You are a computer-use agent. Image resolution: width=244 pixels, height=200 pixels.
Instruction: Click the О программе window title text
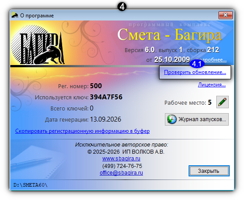pyautogui.click(x=37, y=16)
